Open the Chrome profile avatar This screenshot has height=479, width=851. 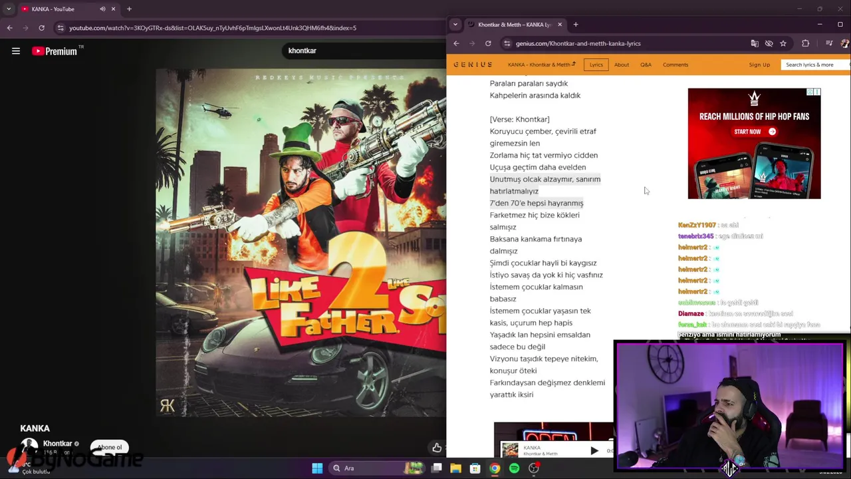click(x=845, y=43)
